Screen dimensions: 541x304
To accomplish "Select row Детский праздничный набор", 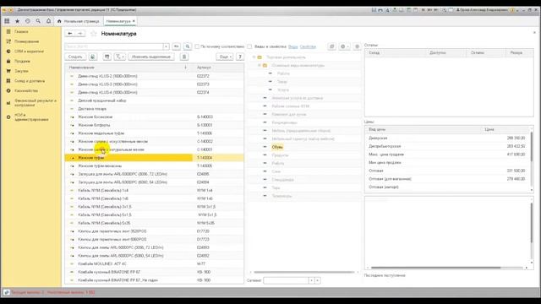I will tap(154, 100).
